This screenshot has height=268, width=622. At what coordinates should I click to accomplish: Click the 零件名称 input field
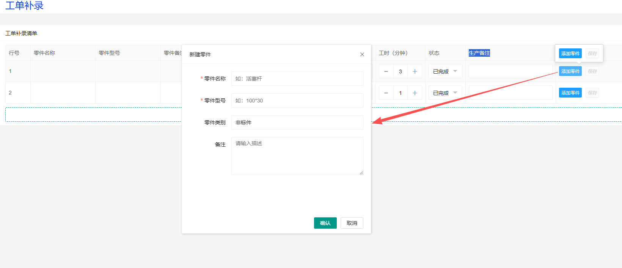297,79
